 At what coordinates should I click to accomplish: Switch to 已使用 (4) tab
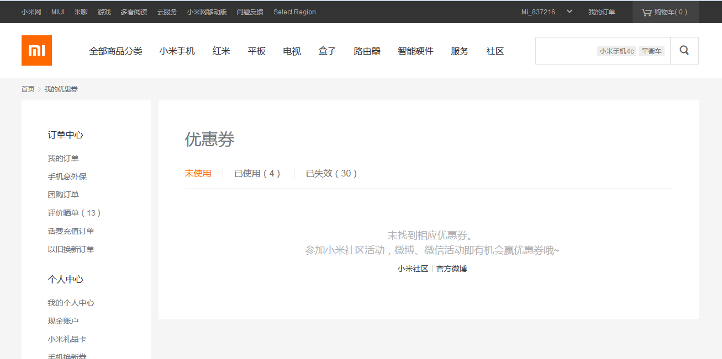(257, 173)
